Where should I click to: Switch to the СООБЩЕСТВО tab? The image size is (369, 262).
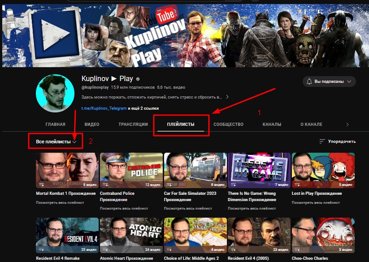tap(228, 125)
